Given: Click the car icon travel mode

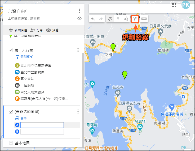Looking at the screenshot, I should [17, 118].
